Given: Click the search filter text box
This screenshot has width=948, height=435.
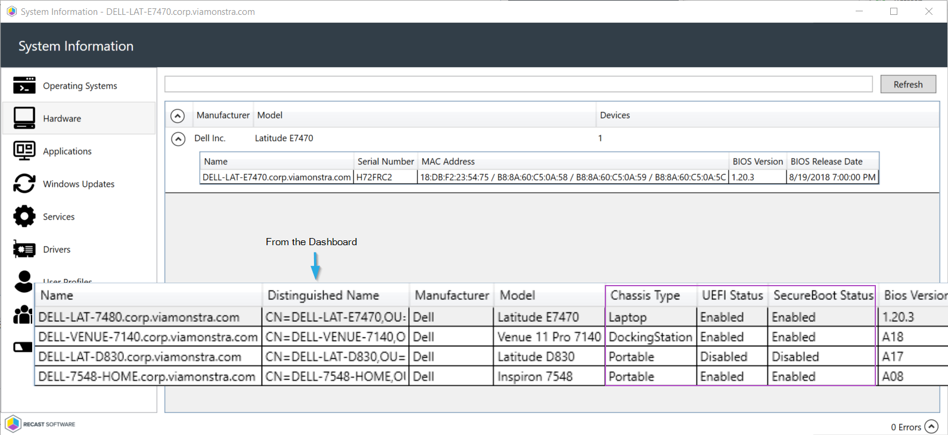Looking at the screenshot, I should coord(518,84).
